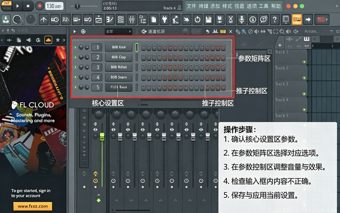The width and height of the screenshot is (340, 213).
Task: Collapse browser tabs left arrow
Action: point(2,40)
